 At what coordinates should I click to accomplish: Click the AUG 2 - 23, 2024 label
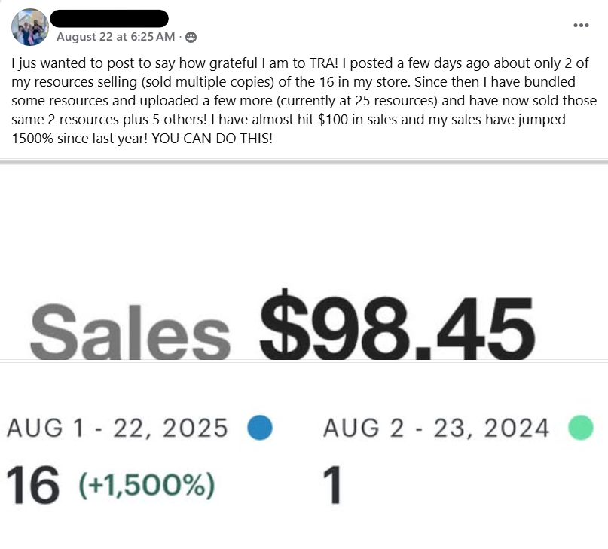coord(437,428)
